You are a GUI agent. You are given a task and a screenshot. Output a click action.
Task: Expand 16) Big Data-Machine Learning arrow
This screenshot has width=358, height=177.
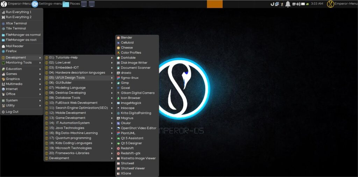click(112, 133)
